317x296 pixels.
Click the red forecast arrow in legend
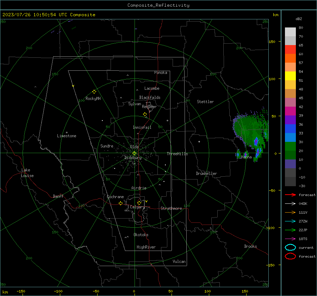click(290, 195)
